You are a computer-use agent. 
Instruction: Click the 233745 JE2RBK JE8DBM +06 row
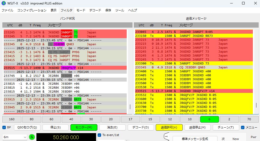(65, 76)
